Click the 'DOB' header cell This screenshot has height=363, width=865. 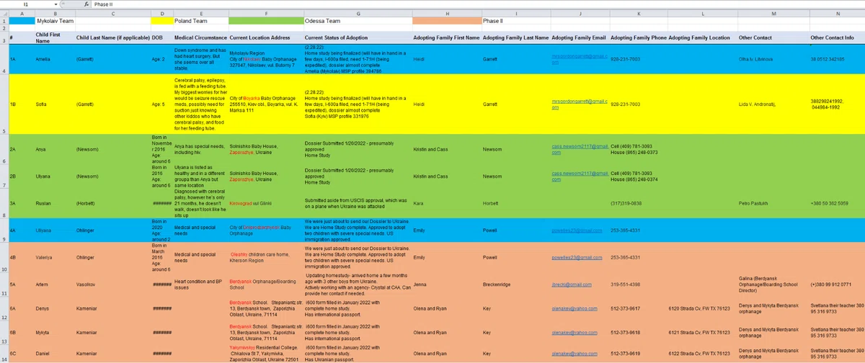click(161, 37)
